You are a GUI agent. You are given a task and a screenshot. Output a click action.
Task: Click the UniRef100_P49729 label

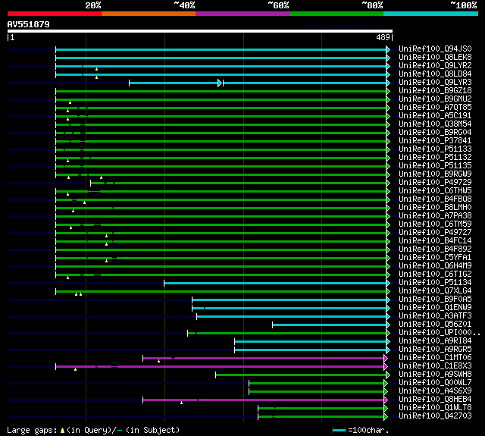coord(435,183)
